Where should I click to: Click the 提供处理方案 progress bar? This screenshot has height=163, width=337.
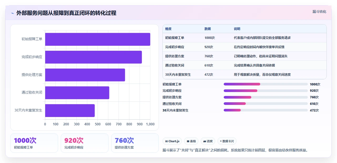tap(265, 97)
